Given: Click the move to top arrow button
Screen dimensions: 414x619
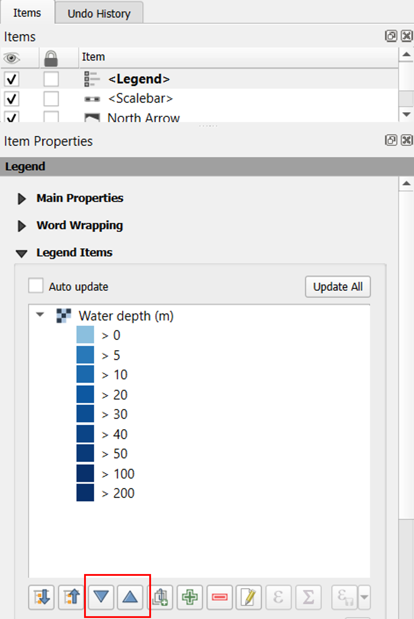Looking at the screenshot, I should click(71, 597).
